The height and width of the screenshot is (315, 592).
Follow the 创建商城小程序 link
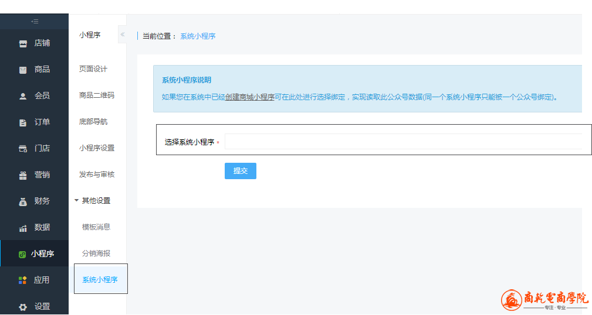250,97
